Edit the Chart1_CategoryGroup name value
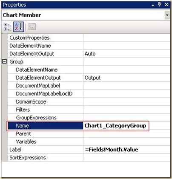 tap(115, 126)
